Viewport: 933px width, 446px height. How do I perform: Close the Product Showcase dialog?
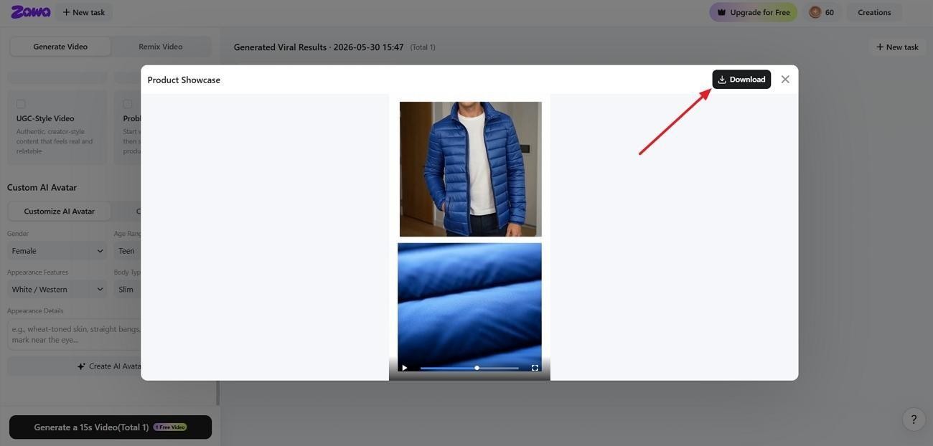pyautogui.click(x=785, y=80)
